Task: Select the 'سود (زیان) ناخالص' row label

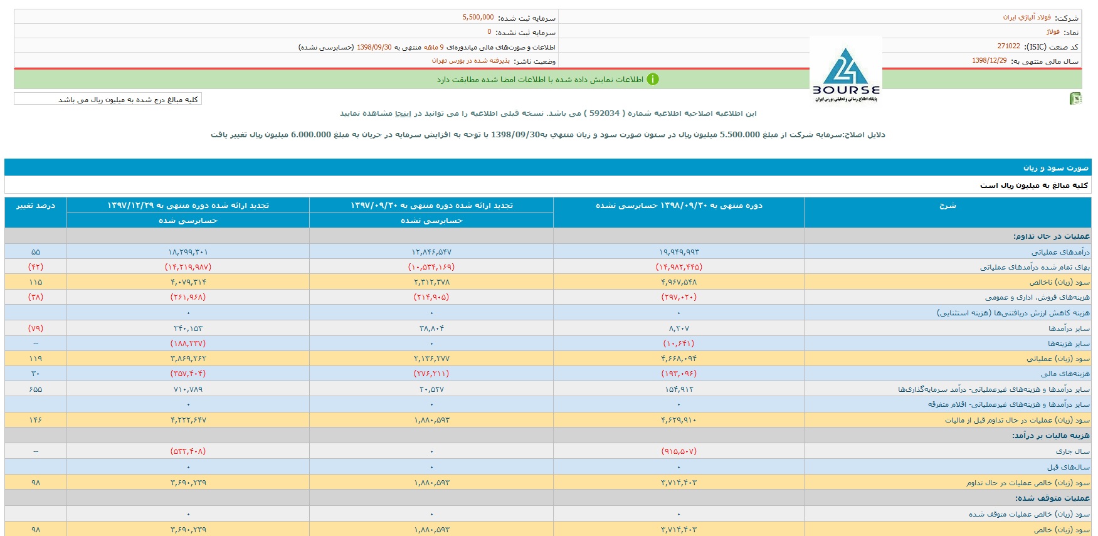Action: coord(1059,282)
